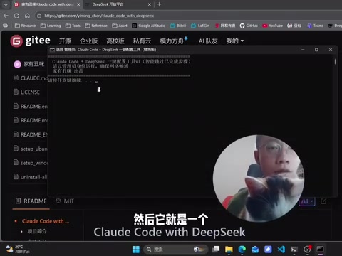This screenshot has height=256, width=342.
Task: Expand the 我的 dropdown
Action: [x=235, y=41]
